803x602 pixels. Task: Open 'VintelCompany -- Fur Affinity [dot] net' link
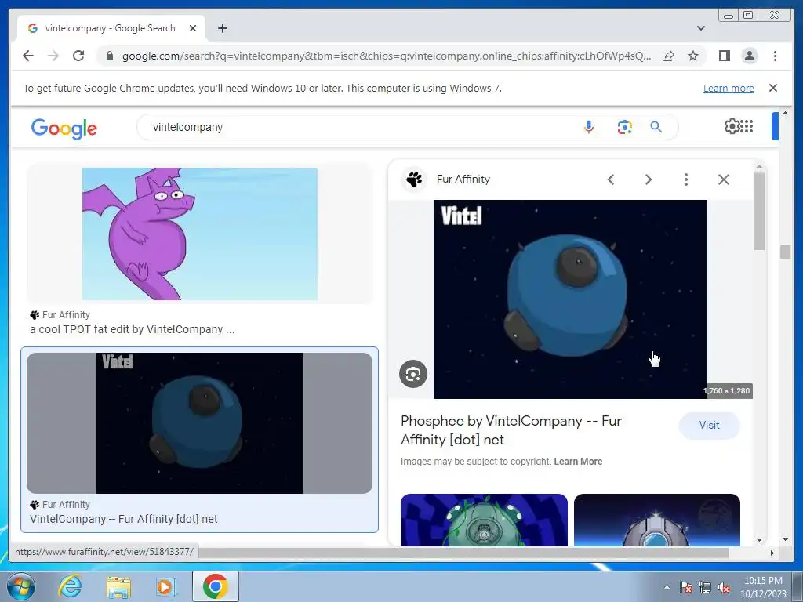point(123,519)
